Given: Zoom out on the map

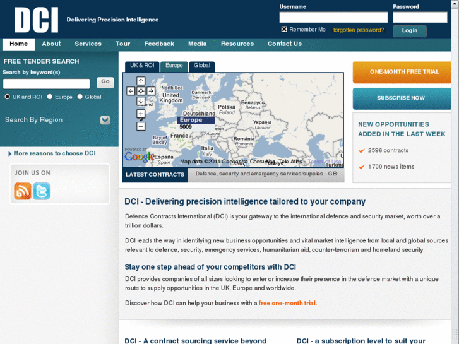Looking at the screenshot, I should [x=141, y=126].
